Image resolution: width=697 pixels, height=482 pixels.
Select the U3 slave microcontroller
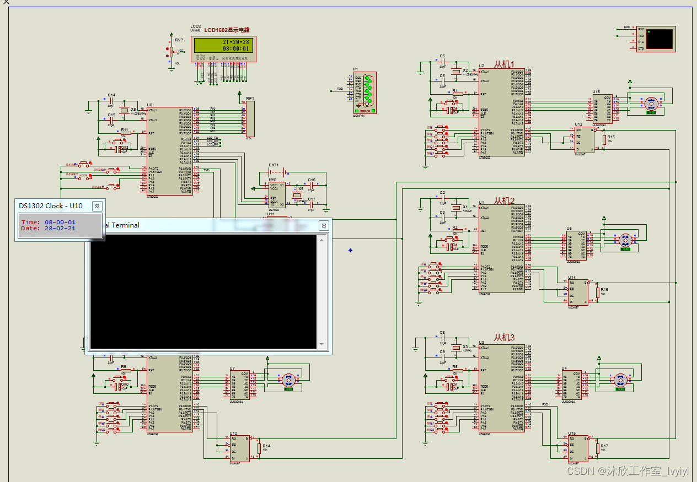tap(501, 388)
